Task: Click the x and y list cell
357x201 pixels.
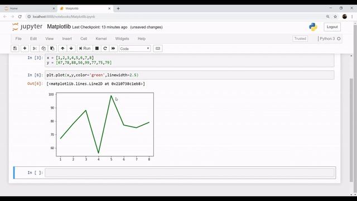Action: 190,60
